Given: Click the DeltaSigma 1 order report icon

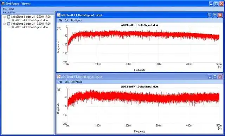Looking at the screenshot, I should (x=8, y=17).
